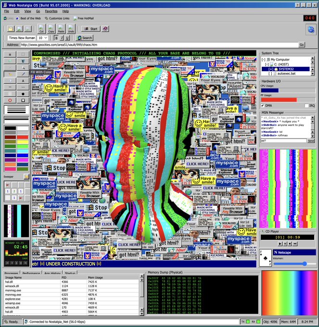Click the Search button
The height and width of the screenshot is (327, 319).
tap(85, 38)
